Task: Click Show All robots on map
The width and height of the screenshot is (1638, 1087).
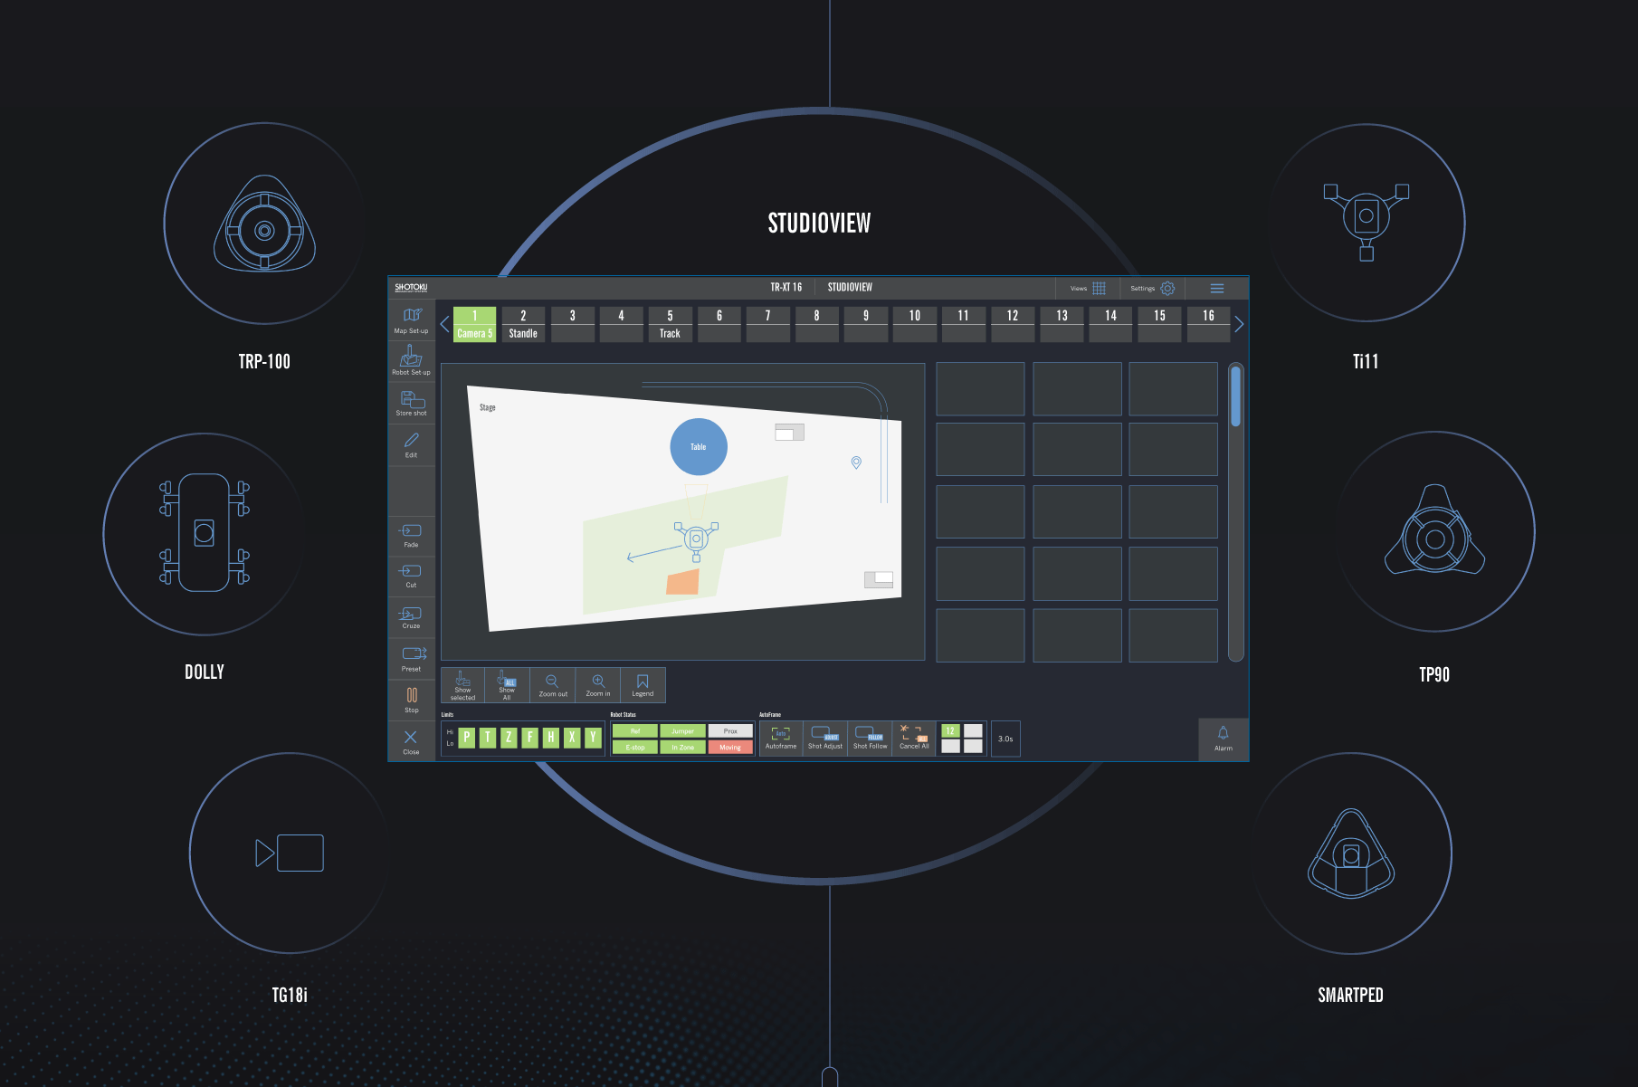Action: point(507,685)
